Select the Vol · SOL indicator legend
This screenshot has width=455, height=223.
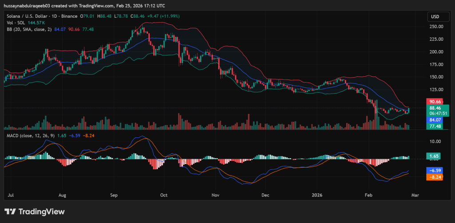pos(15,23)
